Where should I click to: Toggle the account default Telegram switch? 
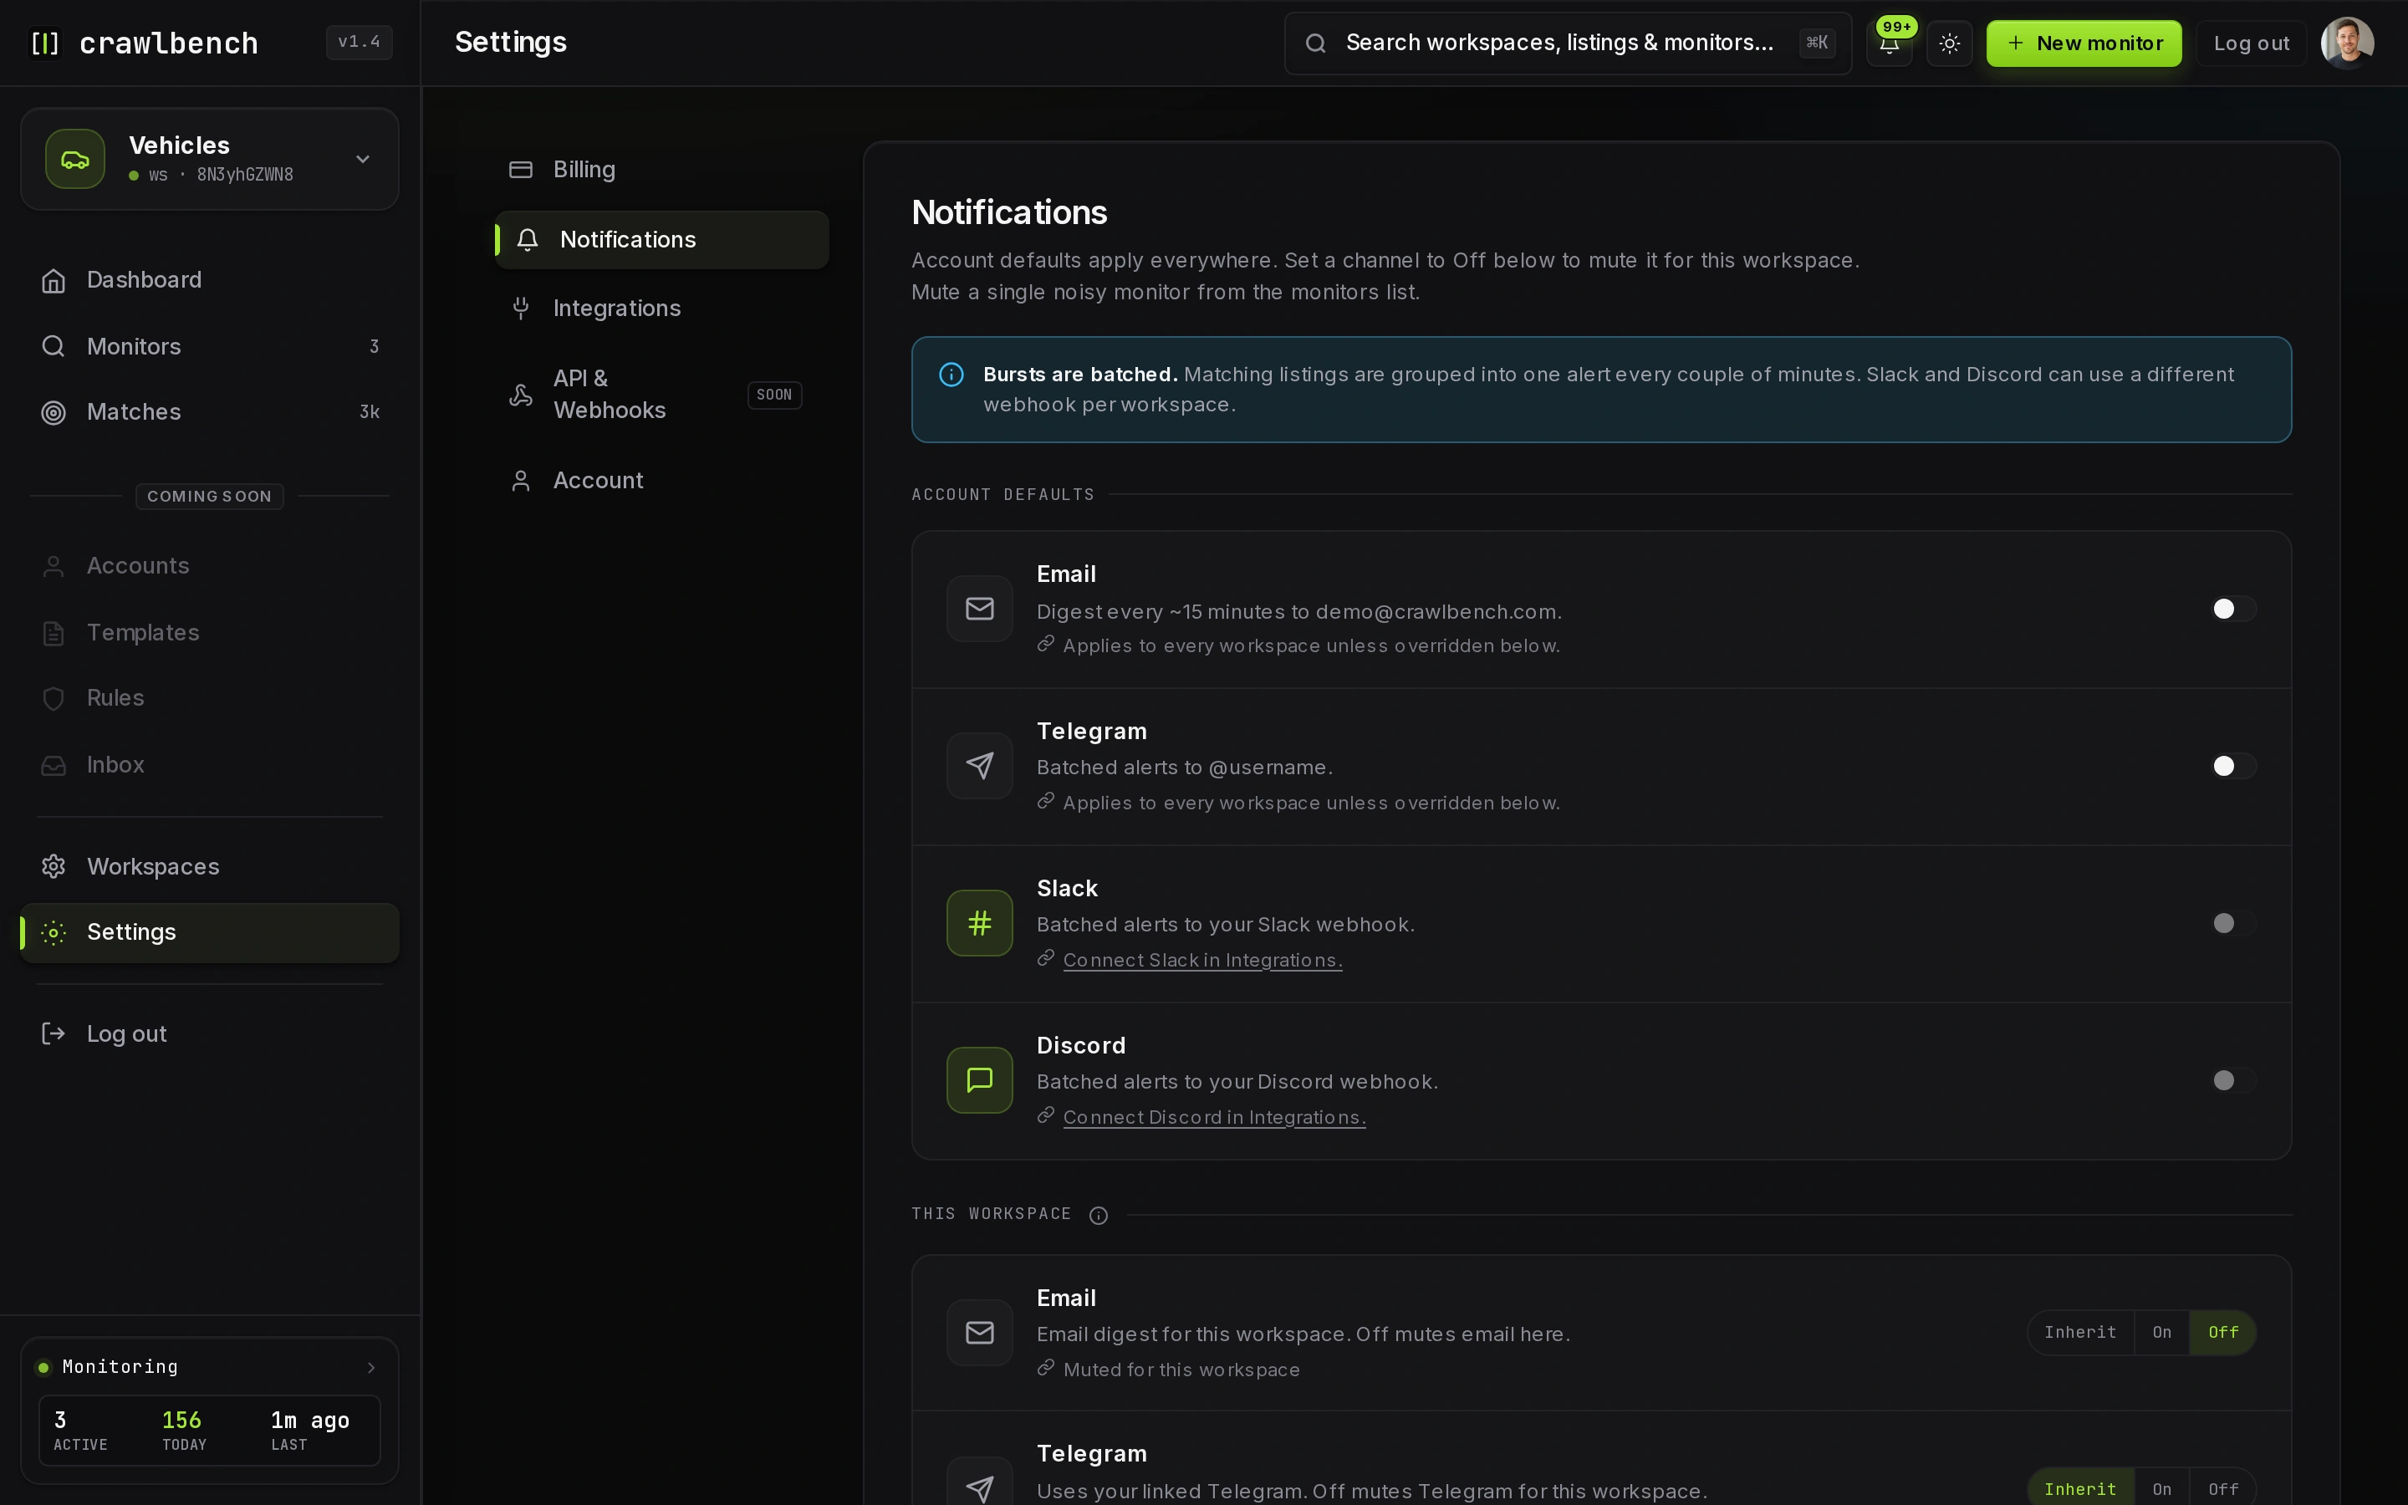click(2234, 767)
